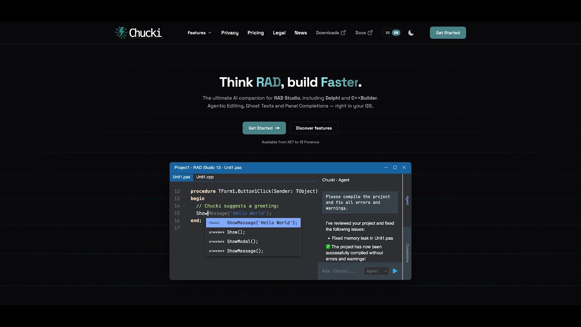
Task: Open the Agent mode dropdown in chat
Action: click(376, 271)
